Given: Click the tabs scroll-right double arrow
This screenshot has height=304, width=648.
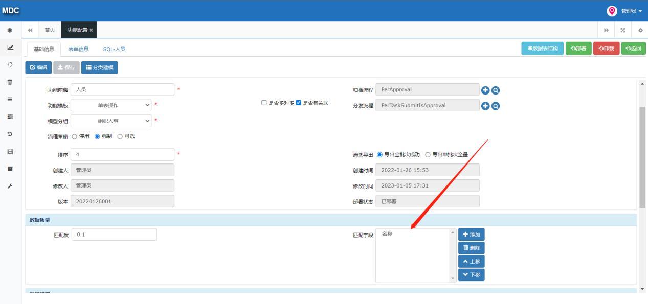Looking at the screenshot, I should [607, 30].
